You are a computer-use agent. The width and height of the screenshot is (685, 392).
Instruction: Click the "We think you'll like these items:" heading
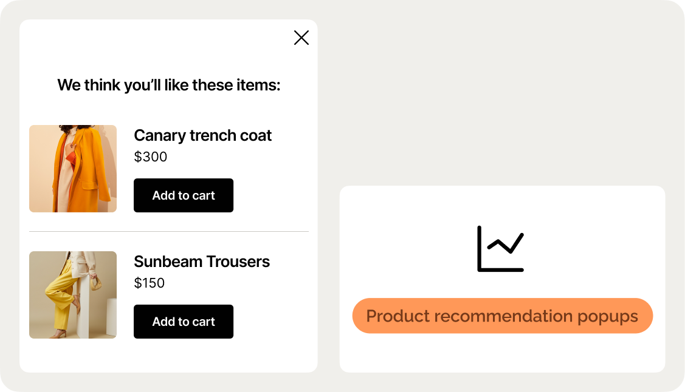coord(169,85)
